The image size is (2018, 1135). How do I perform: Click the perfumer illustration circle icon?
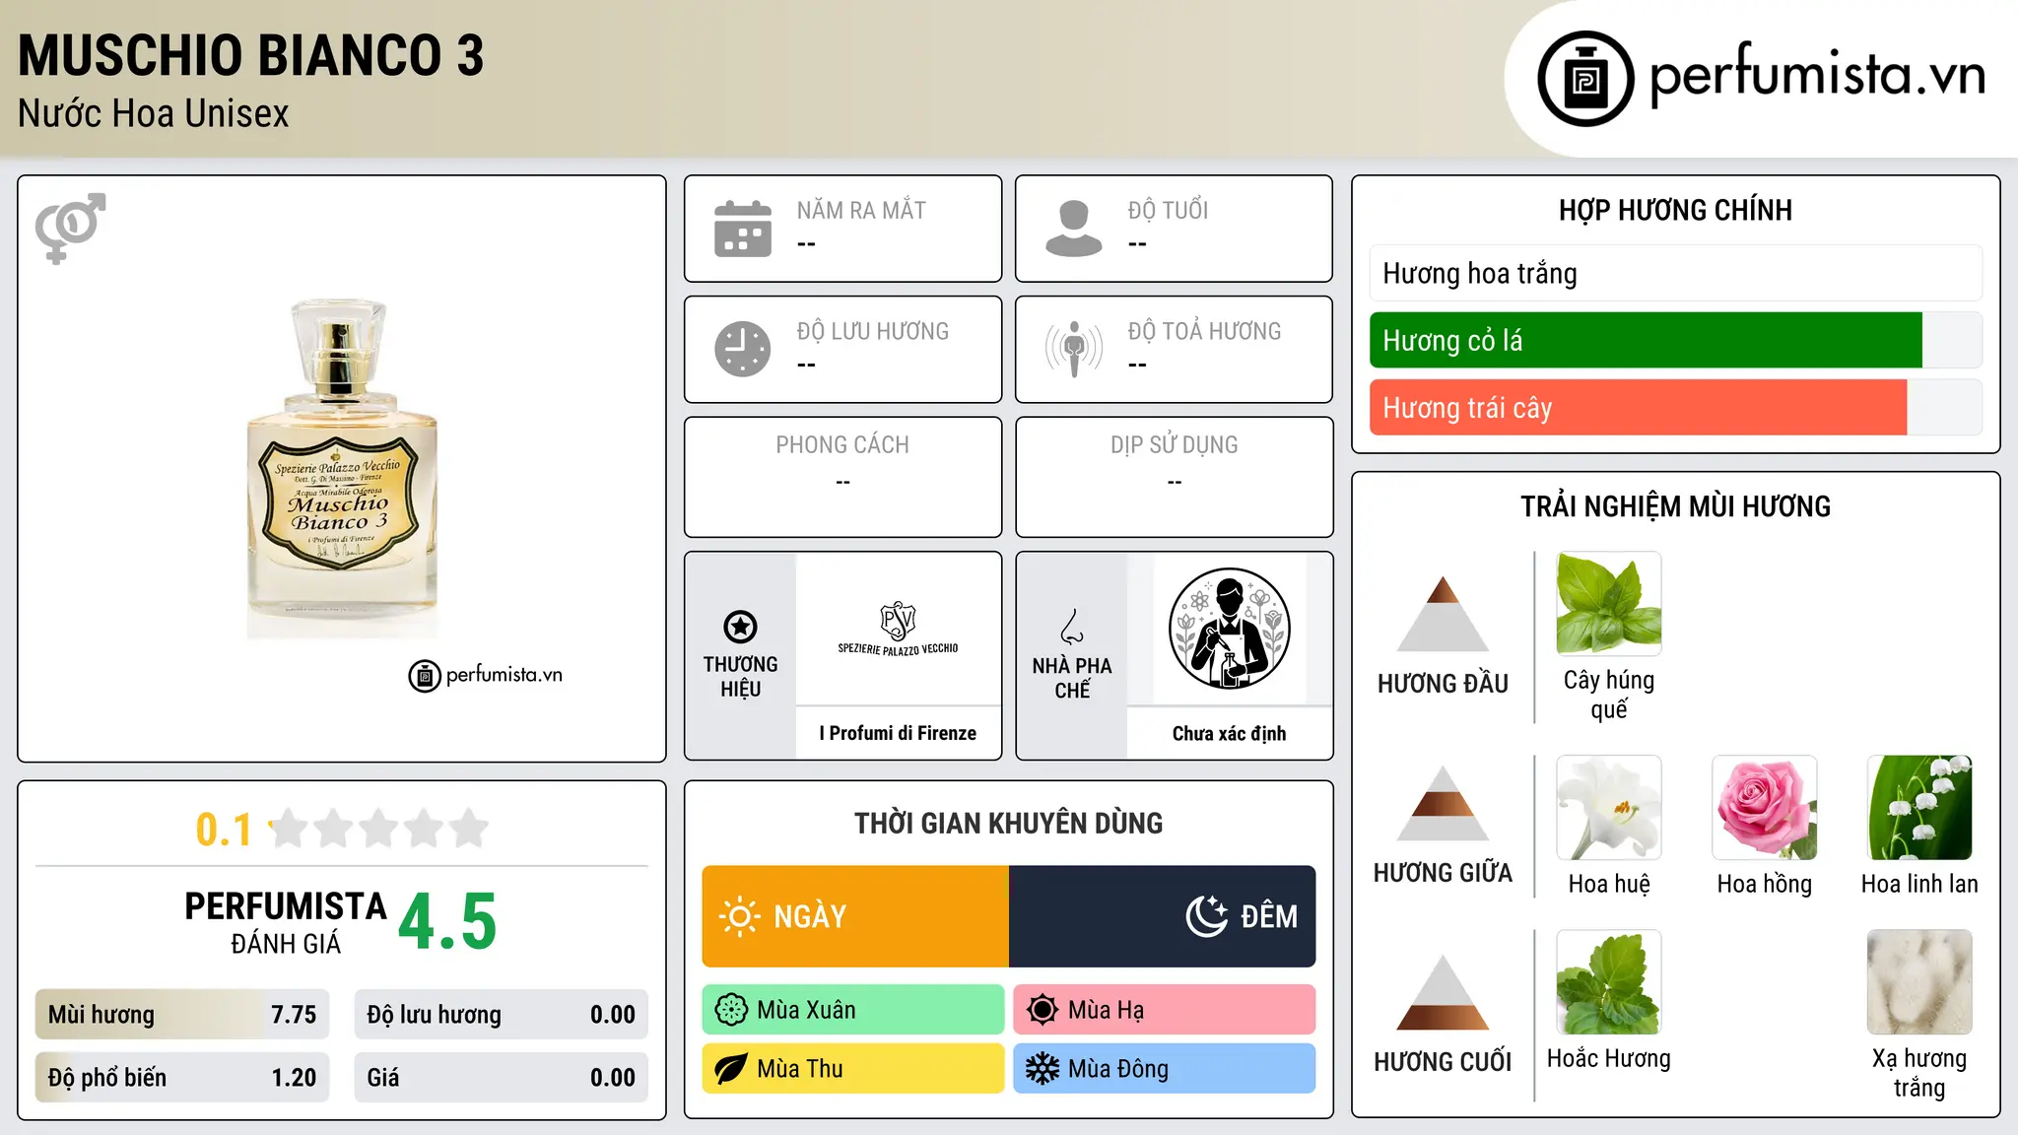pos(1229,629)
